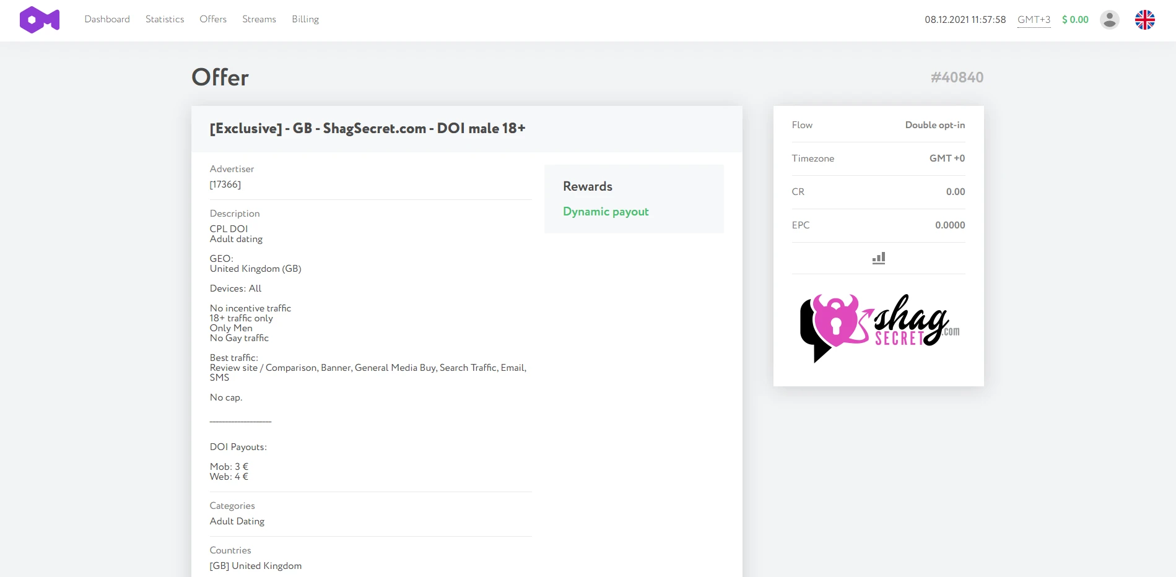The image size is (1176, 577).
Task: Click the 'Double opt-in' flow value
Action: [935, 125]
